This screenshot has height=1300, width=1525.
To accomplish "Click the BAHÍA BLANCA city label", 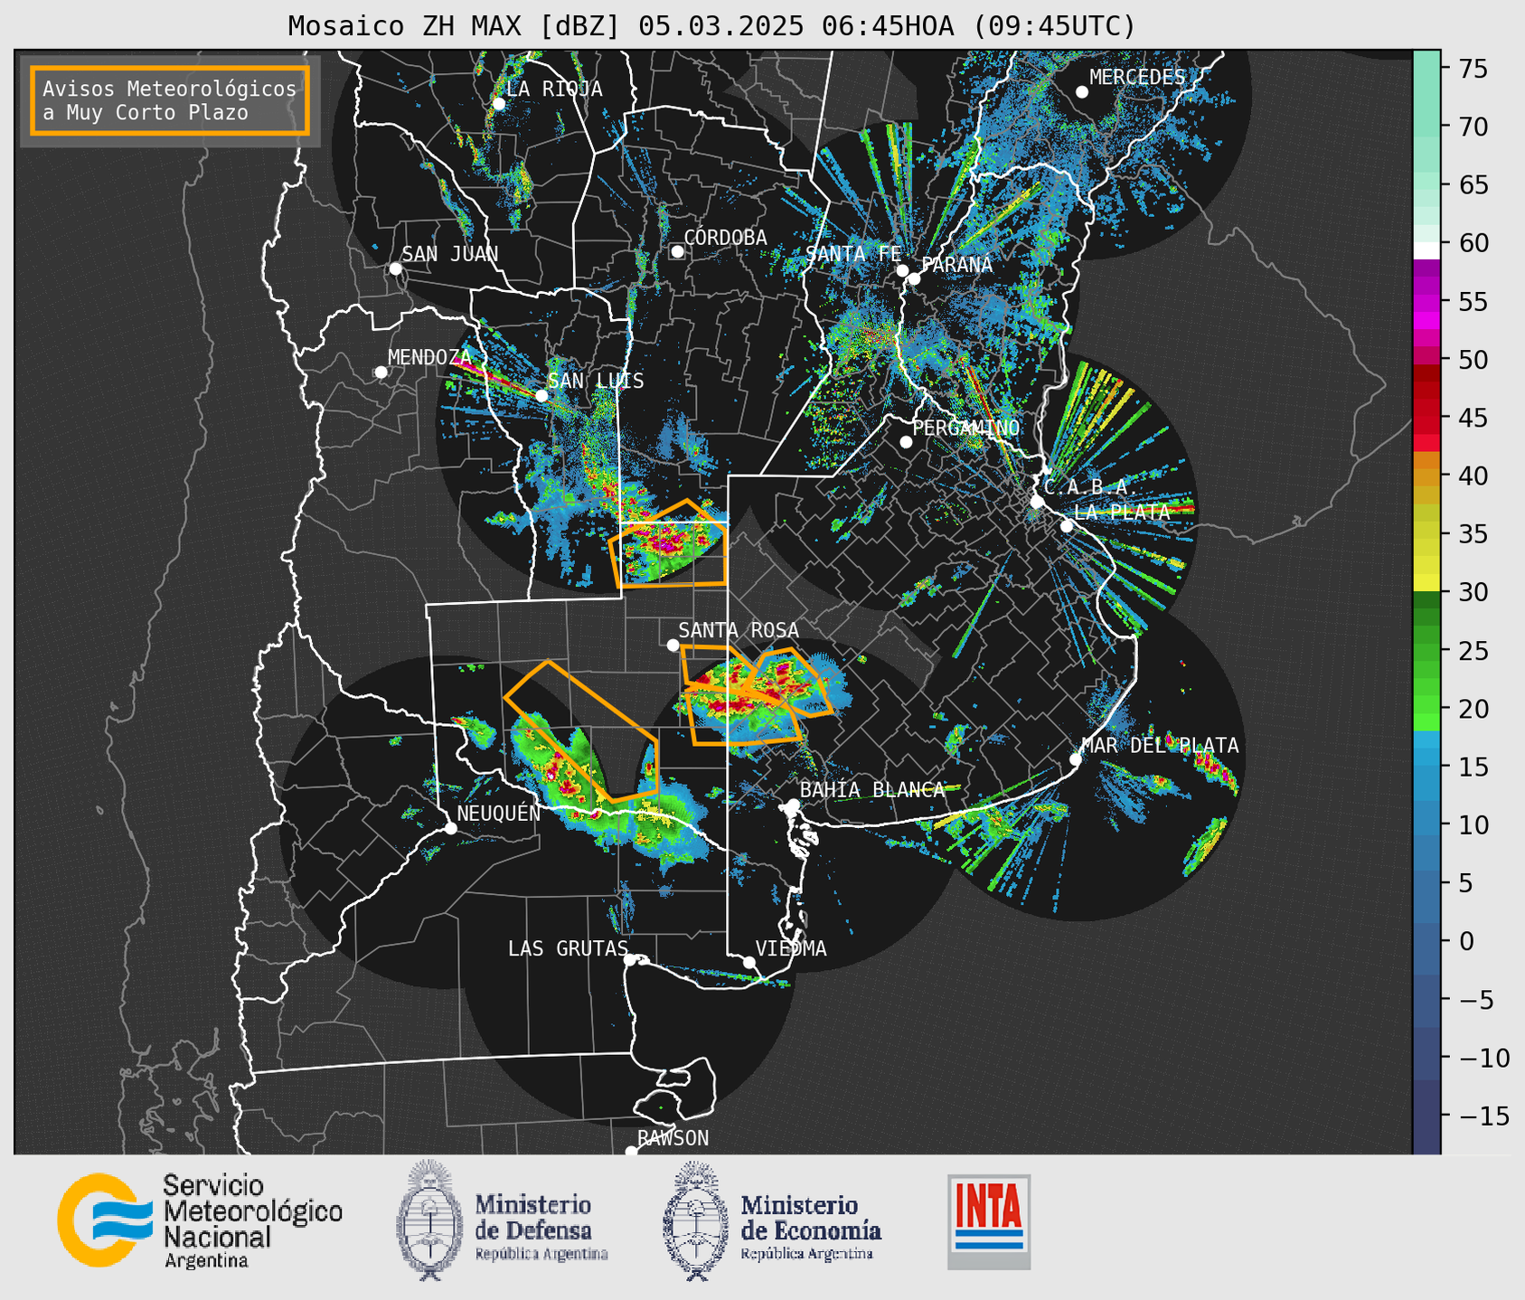I will tap(872, 789).
